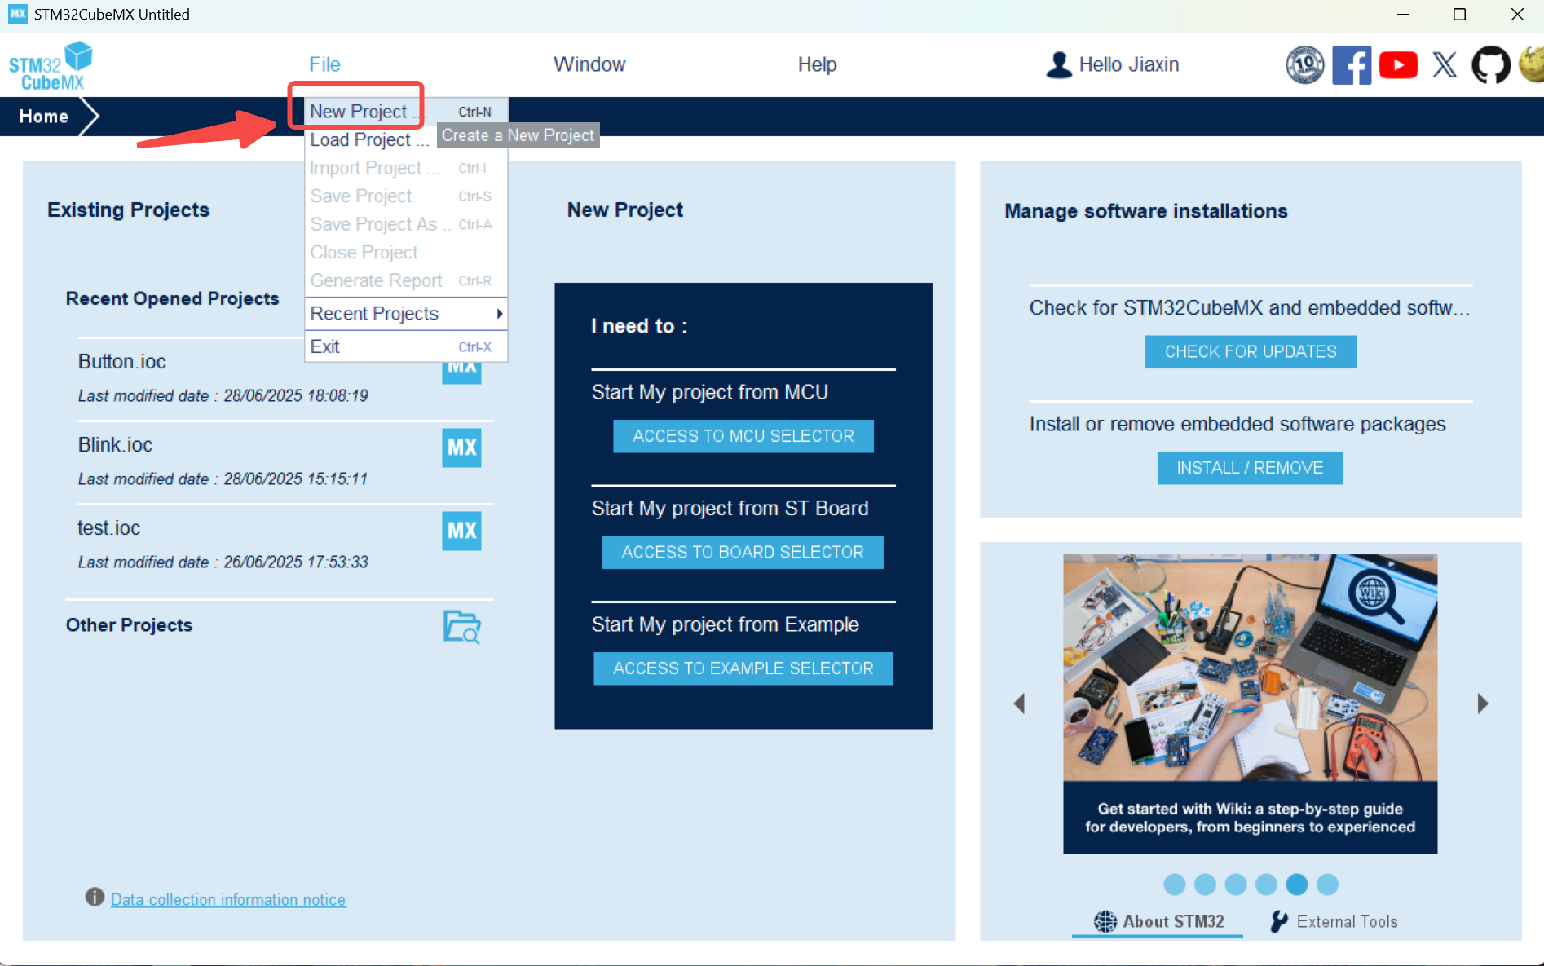Click INSTALL / REMOVE button
The width and height of the screenshot is (1544, 966).
coord(1250,468)
